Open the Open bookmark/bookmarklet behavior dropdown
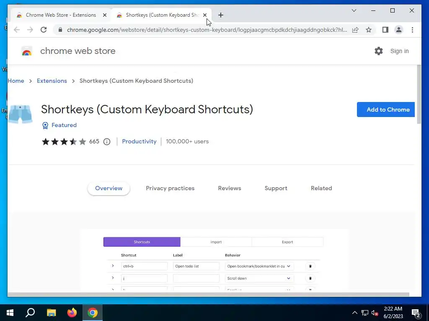The image size is (429, 321). tap(259, 266)
